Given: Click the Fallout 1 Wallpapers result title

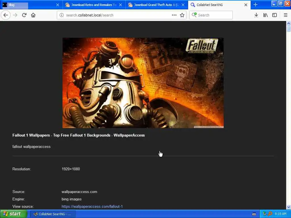Looking at the screenshot, I should point(78,135).
